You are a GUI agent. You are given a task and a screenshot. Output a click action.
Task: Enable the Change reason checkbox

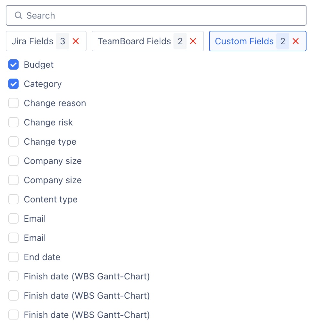coord(13,103)
